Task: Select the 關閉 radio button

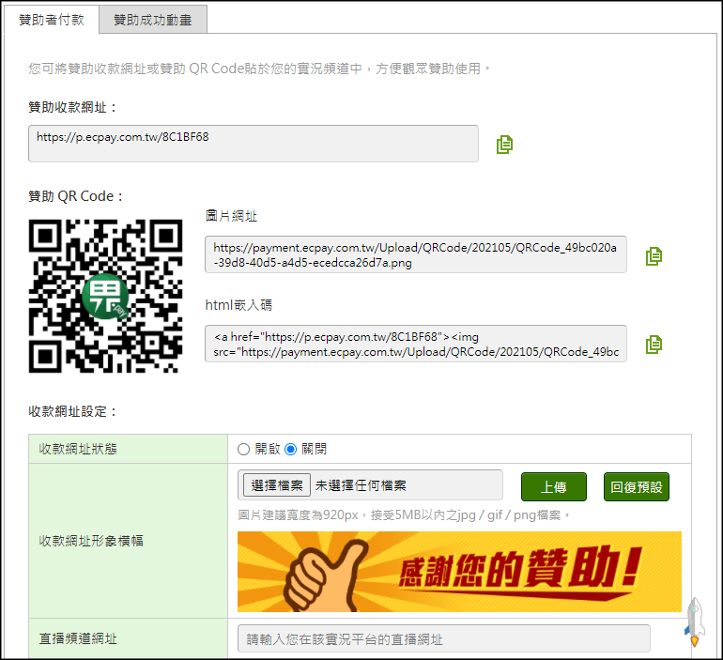Action: pyautogui.click(x=290, y=449)
